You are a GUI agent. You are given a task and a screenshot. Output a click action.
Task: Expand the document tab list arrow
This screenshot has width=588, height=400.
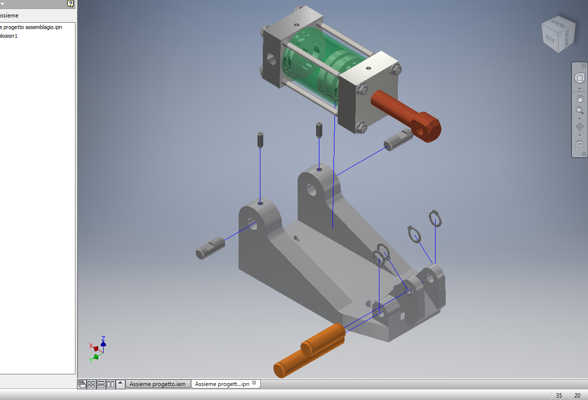120,384
